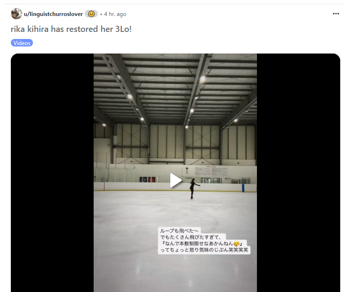Image resolution: width=344 pixels, height=292 pixels.
Task: Open the post titled rika kihira has restored her 3Lo!
Action: point(71,29)
